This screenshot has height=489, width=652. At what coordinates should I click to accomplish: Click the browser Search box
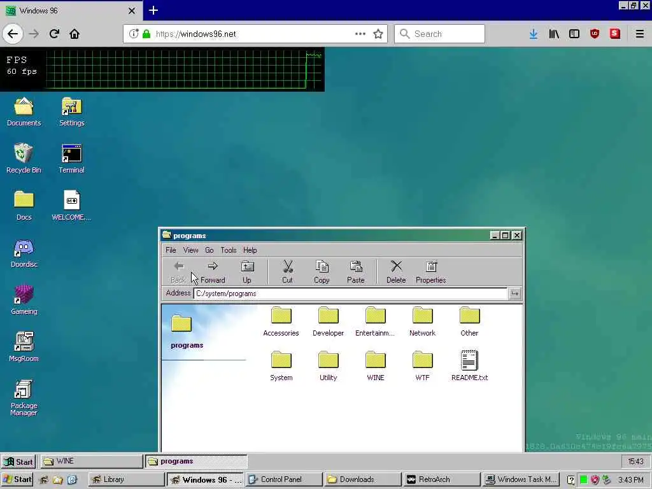439,34
